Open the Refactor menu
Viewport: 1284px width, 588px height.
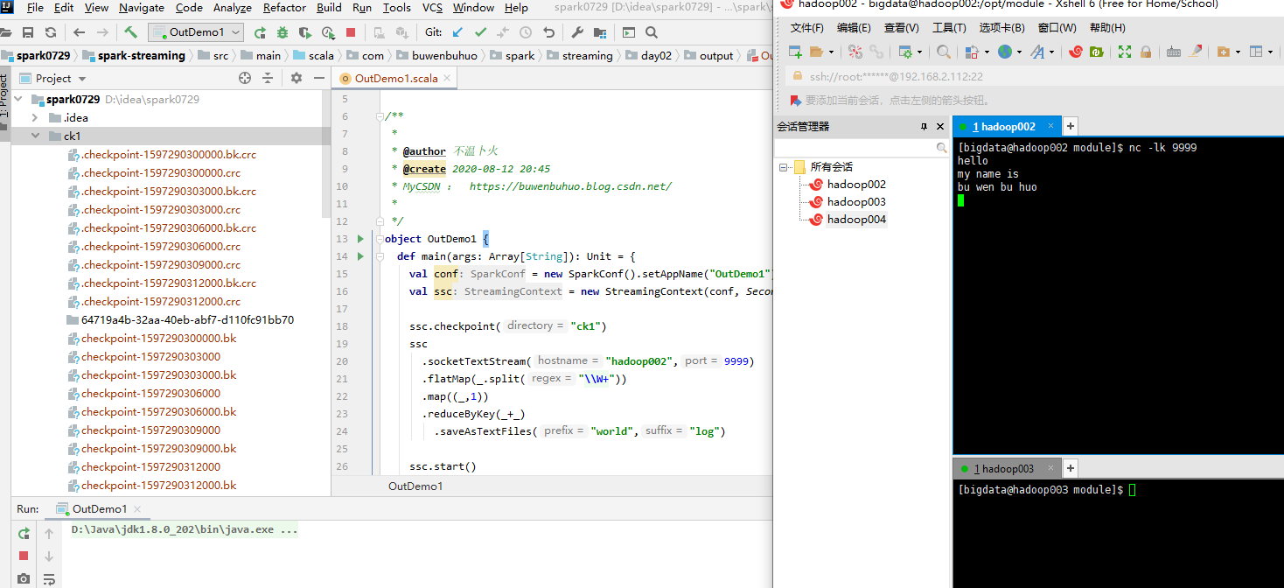click(x=284, y=8)
